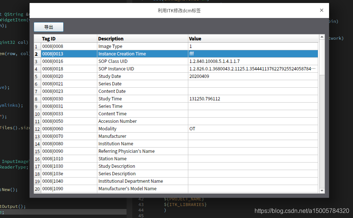Select the Image Type description cell

click(143, 46)
